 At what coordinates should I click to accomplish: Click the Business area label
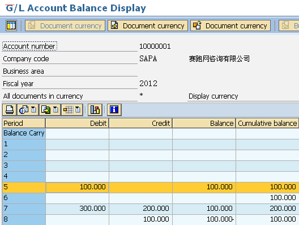click(x=23, y=71)
